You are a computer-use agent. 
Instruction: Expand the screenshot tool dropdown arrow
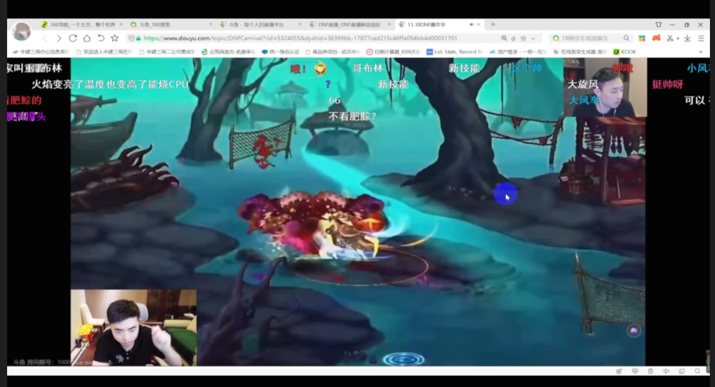pos(678,39)
